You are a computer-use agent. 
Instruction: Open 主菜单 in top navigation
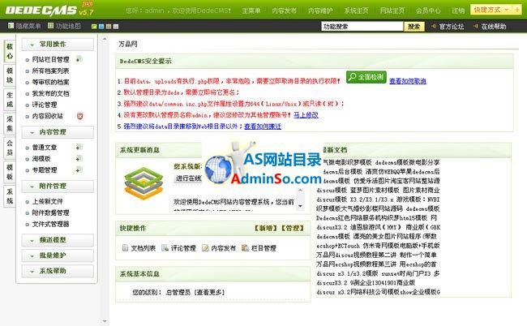click(x=251, y=11)
